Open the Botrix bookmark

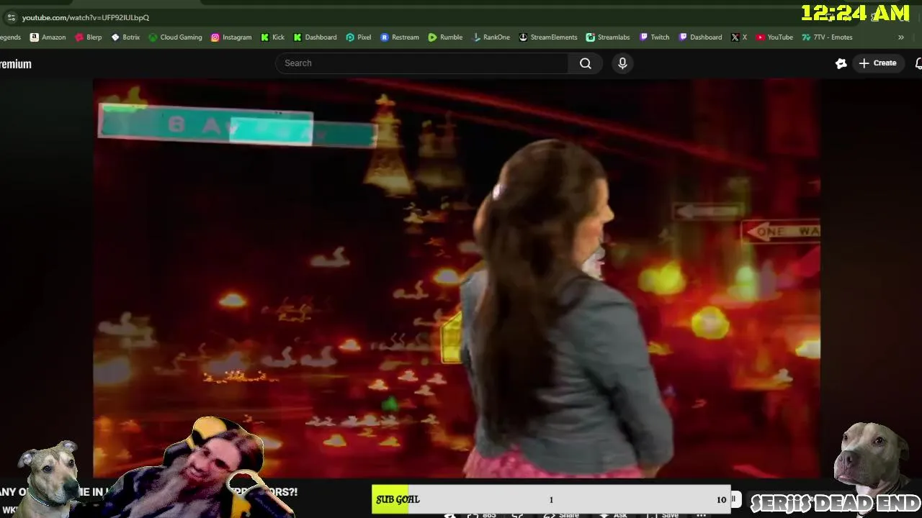pyautogui.click(x=125, y=37)
